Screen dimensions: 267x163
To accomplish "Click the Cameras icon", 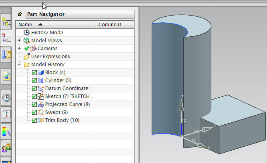I will point(33,49).
